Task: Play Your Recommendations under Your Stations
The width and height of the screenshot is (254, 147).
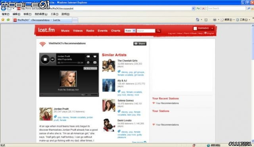Action: click(167, 125)
